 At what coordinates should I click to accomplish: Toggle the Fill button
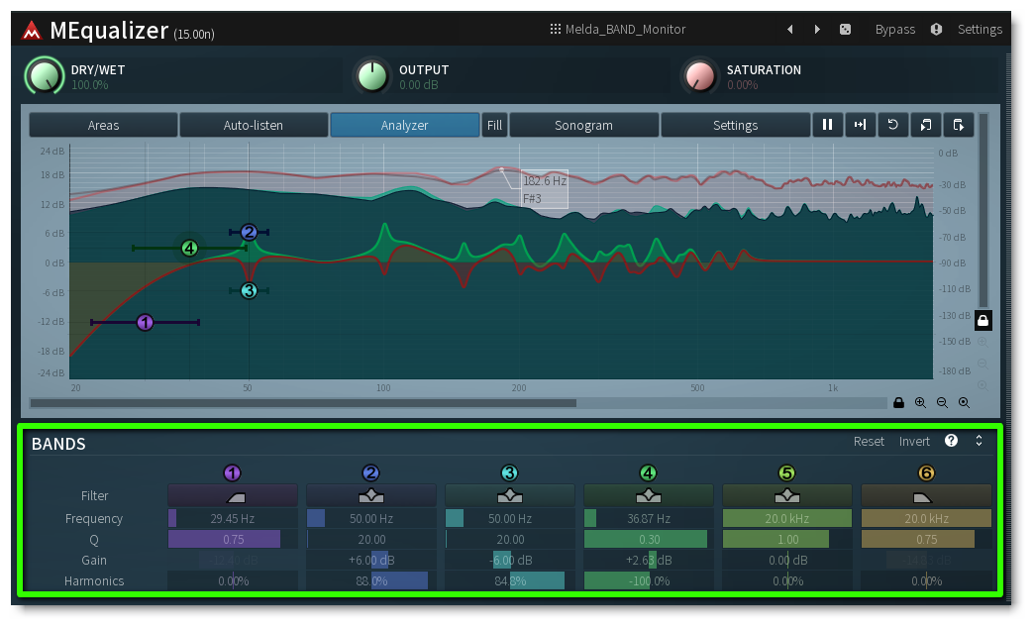pos(494,125)
